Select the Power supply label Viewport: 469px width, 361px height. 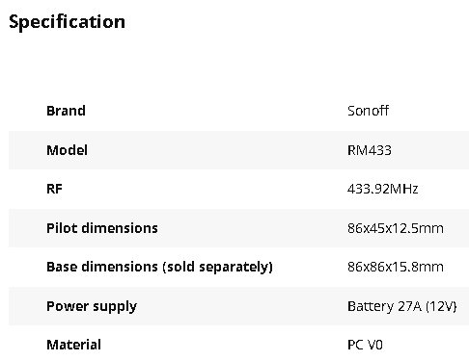point(92,306)
